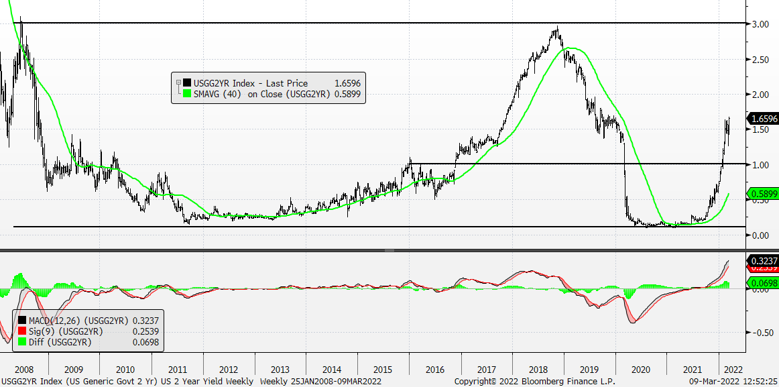
Task: Click the red Sig(9) color swatch
Action: click(22, 331)
